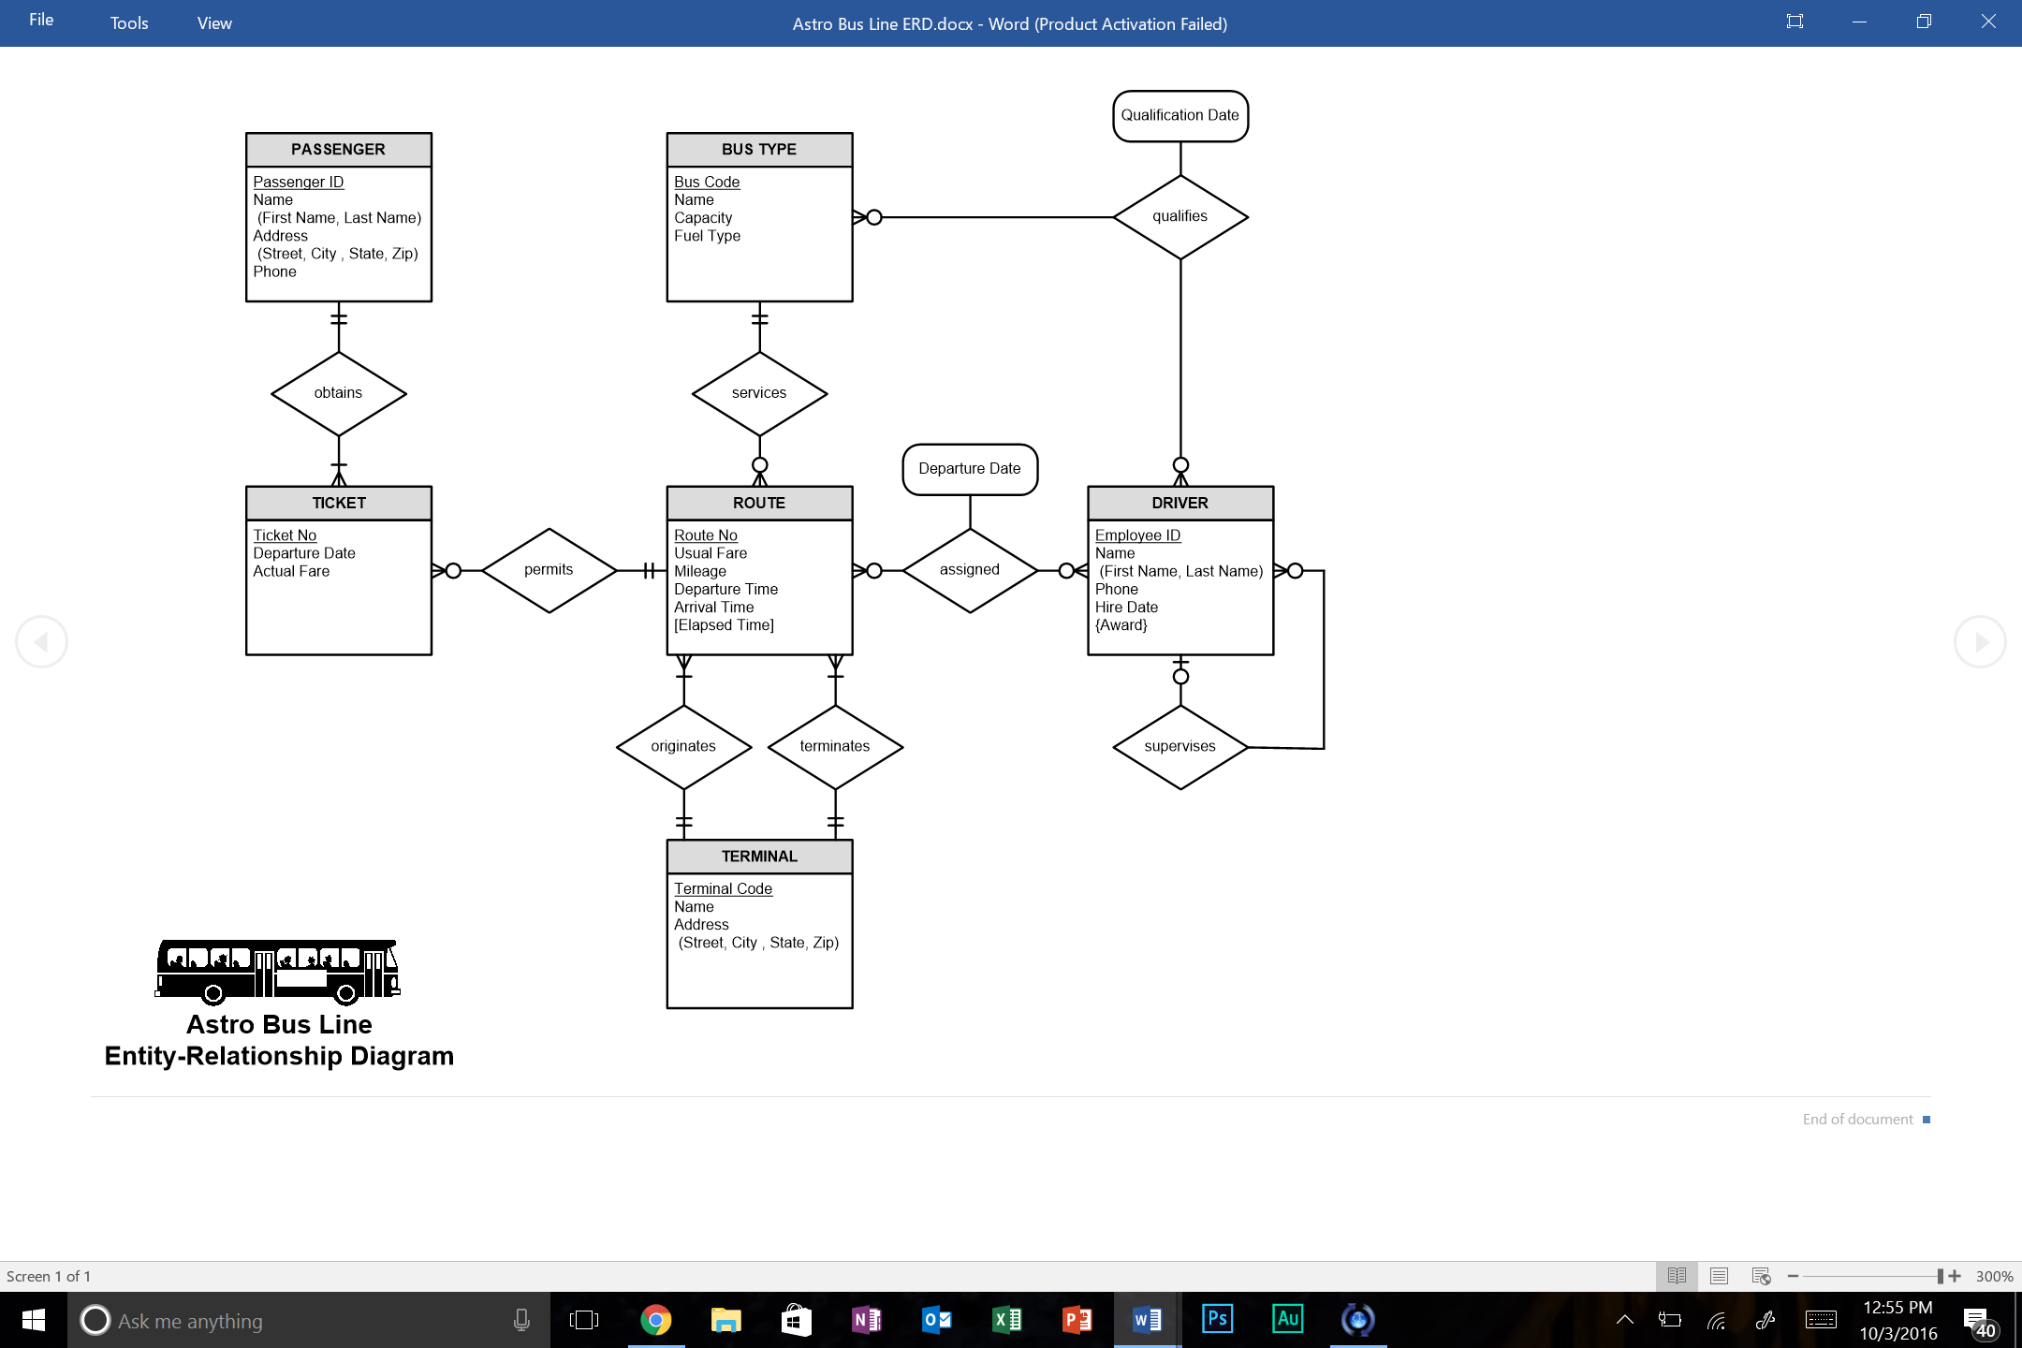Show the touch keyboard from the tray
This screenshot has height=1348, width=2022.
click(x=1821, y=1320)
